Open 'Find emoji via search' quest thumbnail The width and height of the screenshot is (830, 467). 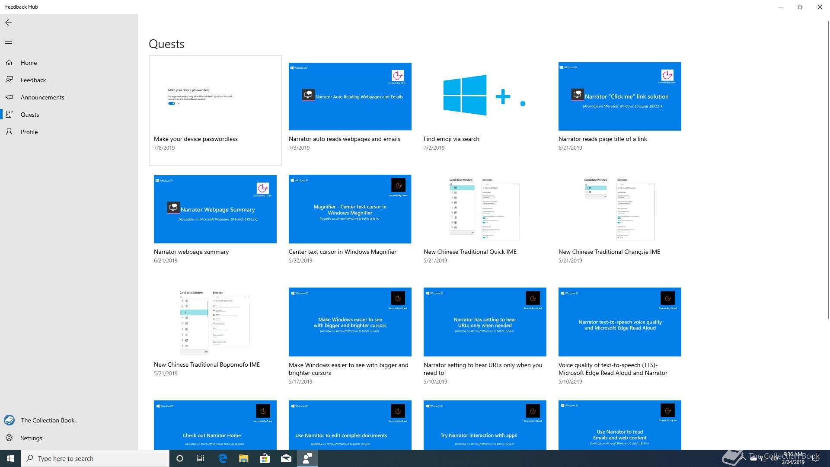tap(485, 96)
